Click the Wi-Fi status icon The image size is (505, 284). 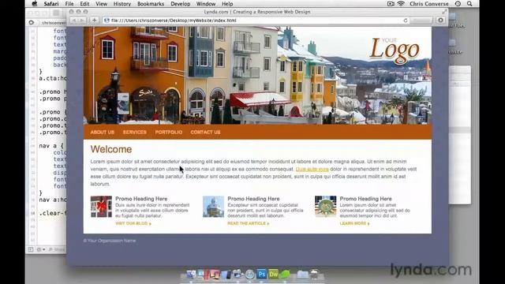[x=401, y=4]
